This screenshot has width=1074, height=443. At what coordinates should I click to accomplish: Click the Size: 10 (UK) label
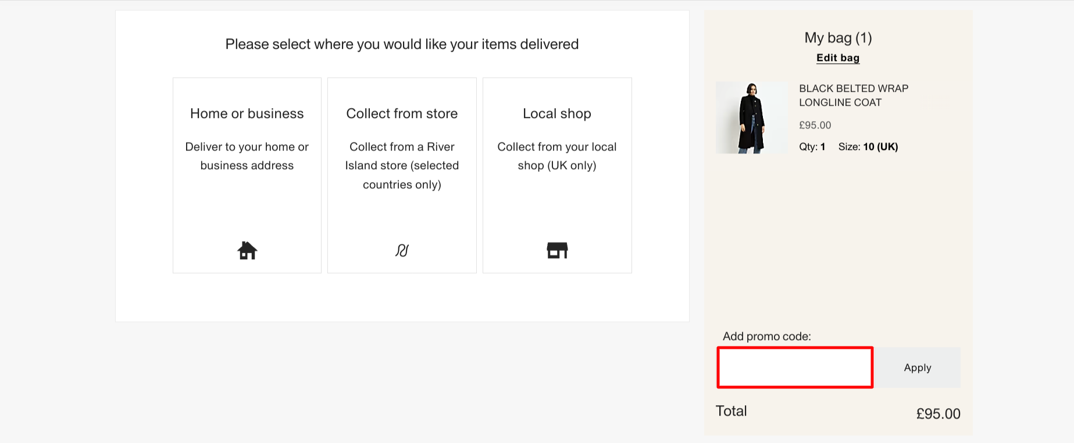[868, 147]
